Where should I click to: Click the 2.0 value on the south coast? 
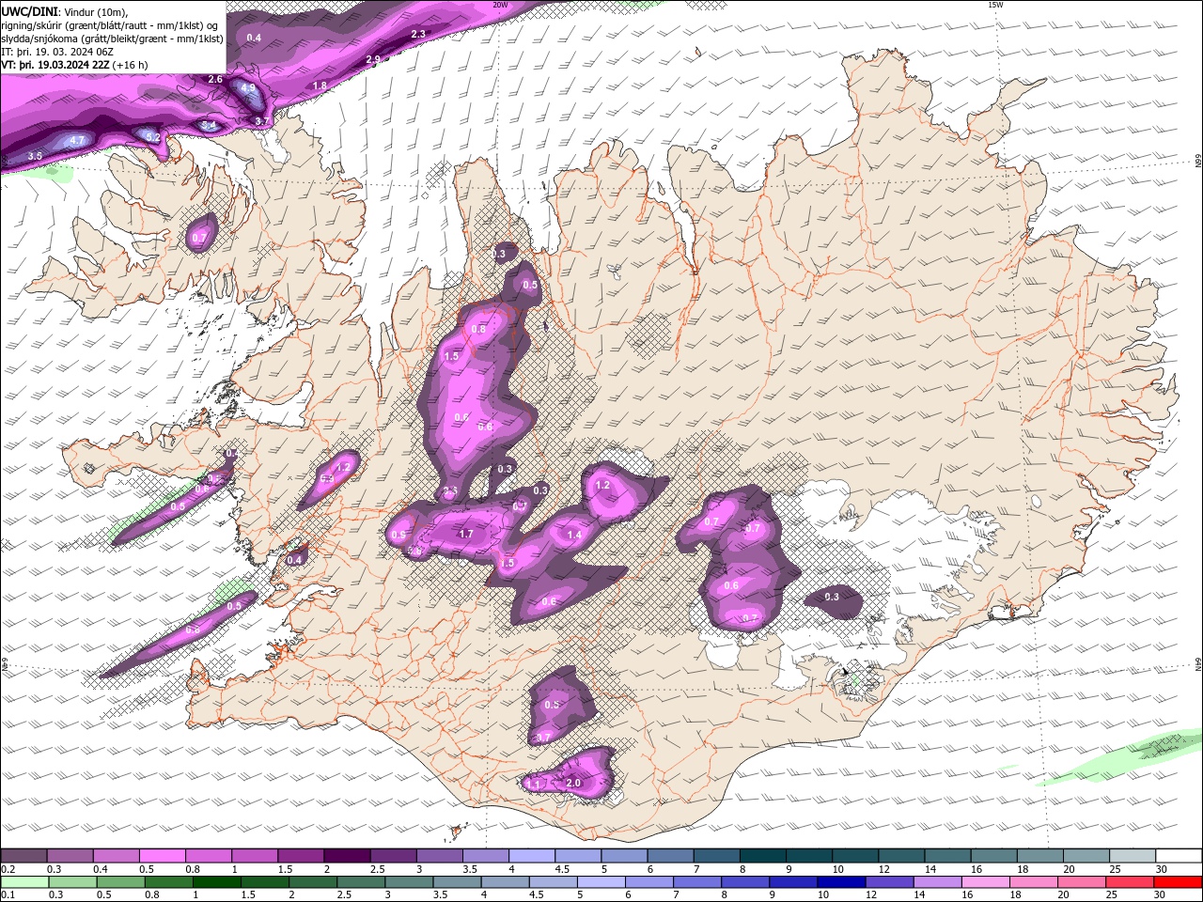click(x=574, y=783)
